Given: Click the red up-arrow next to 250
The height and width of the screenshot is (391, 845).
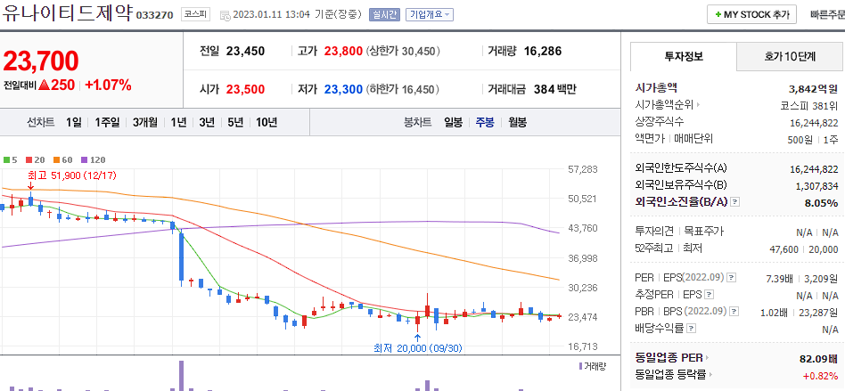Looking at the screenshot, I should coord(44,86).
